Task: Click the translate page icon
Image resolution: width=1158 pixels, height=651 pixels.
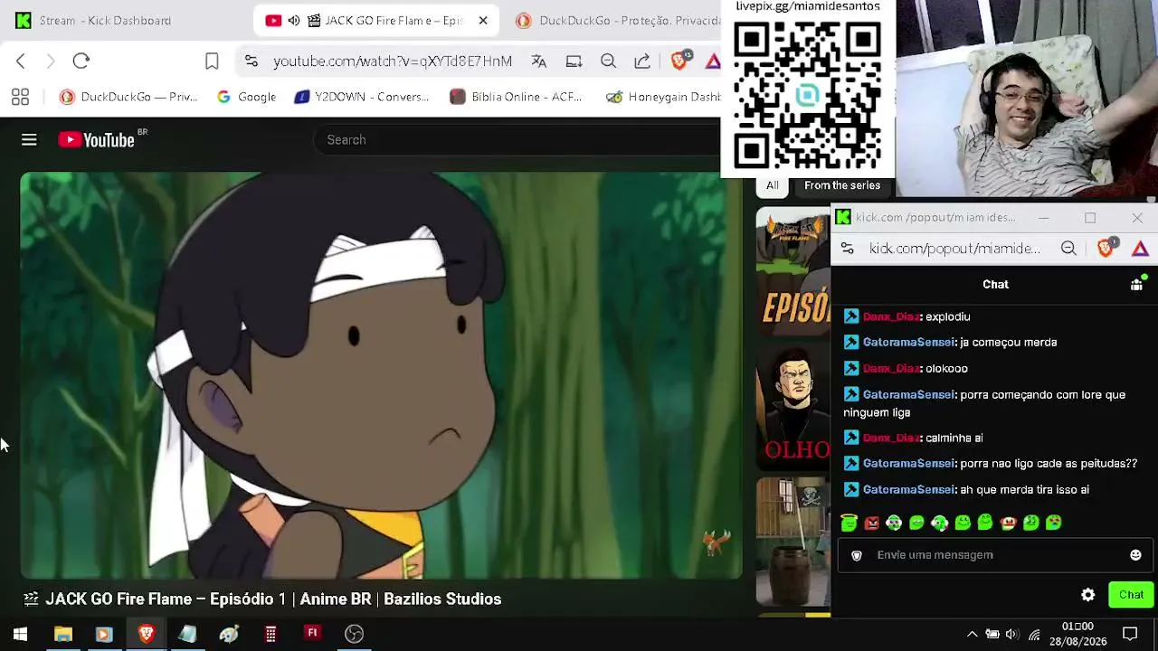Action: click(x=539, y=61)
